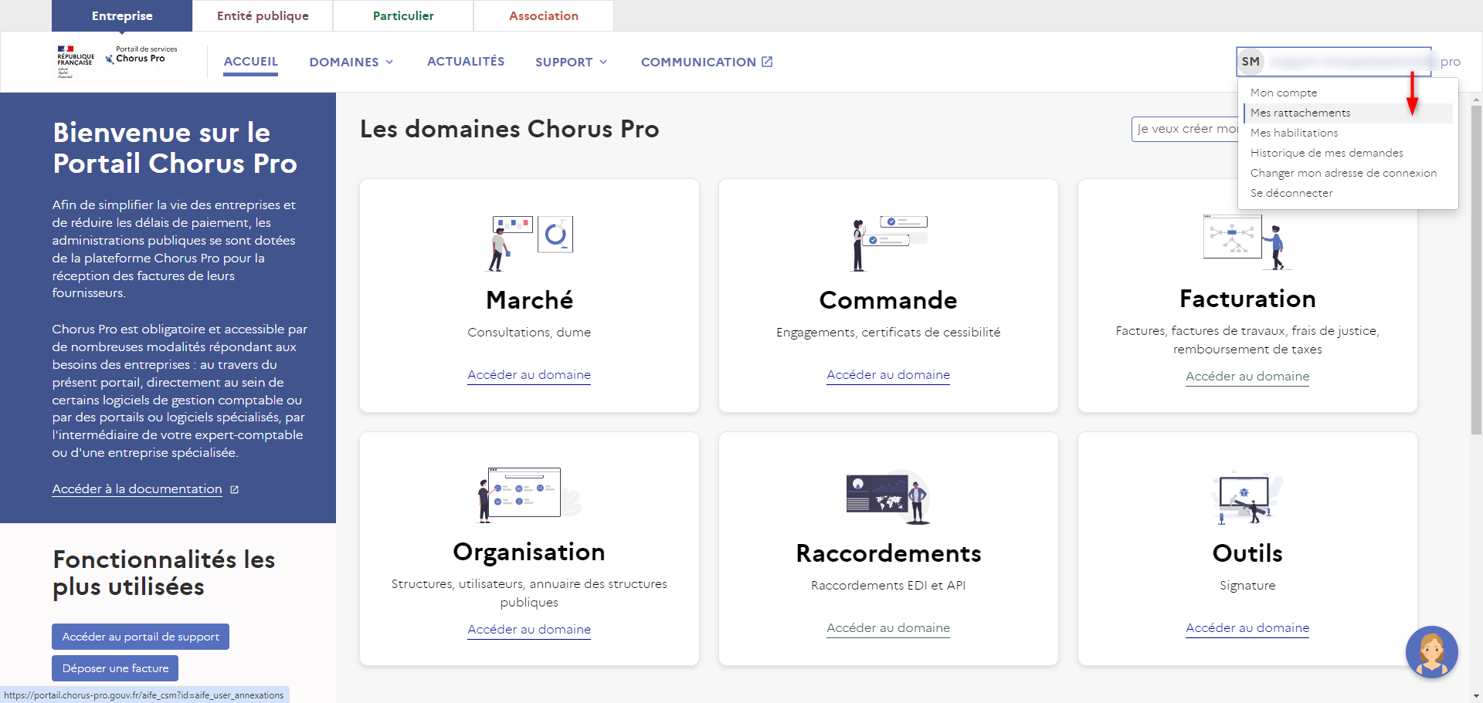1483x703 pixels.
Task: Go to the Accueil menu item
Action: (x=250, y=62)
